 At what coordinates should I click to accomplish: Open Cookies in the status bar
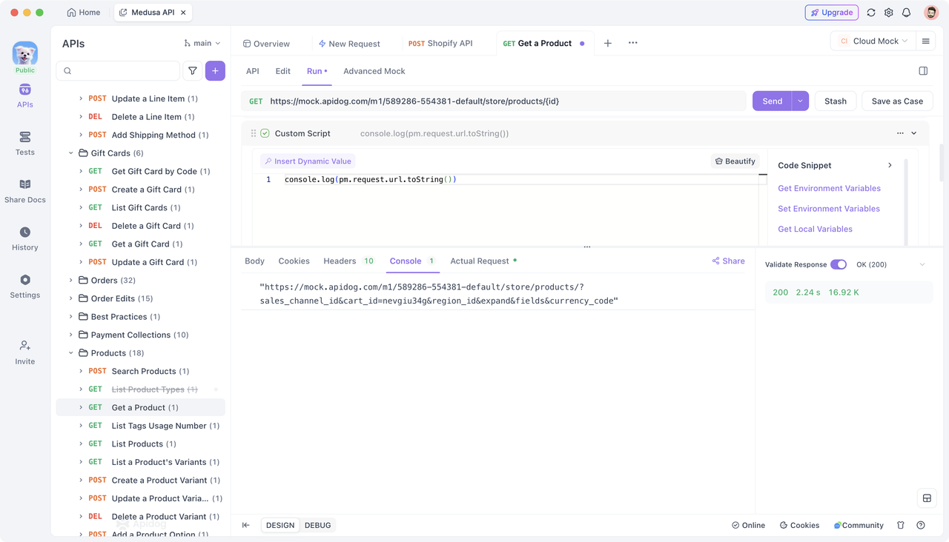point(799,525)
